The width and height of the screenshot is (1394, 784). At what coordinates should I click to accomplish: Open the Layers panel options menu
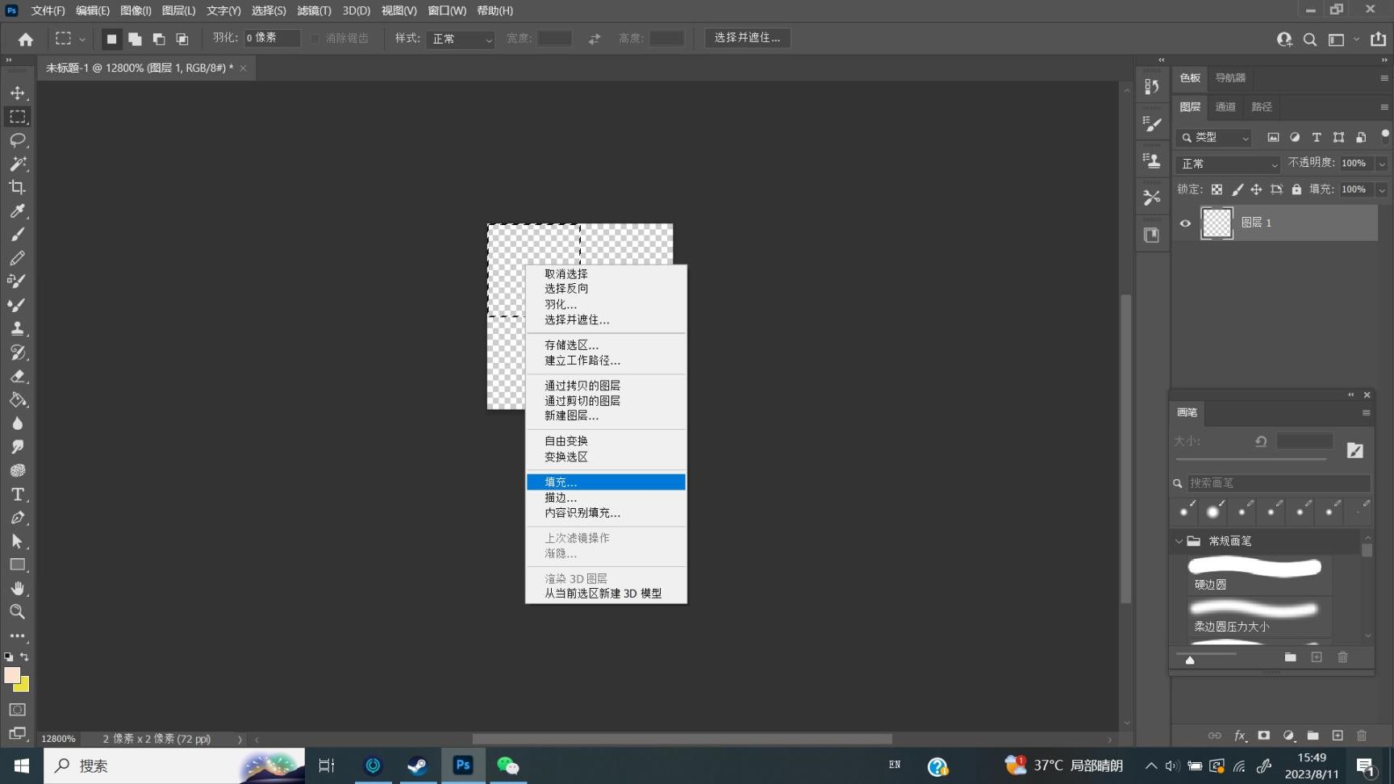(x=1384, y=107)
